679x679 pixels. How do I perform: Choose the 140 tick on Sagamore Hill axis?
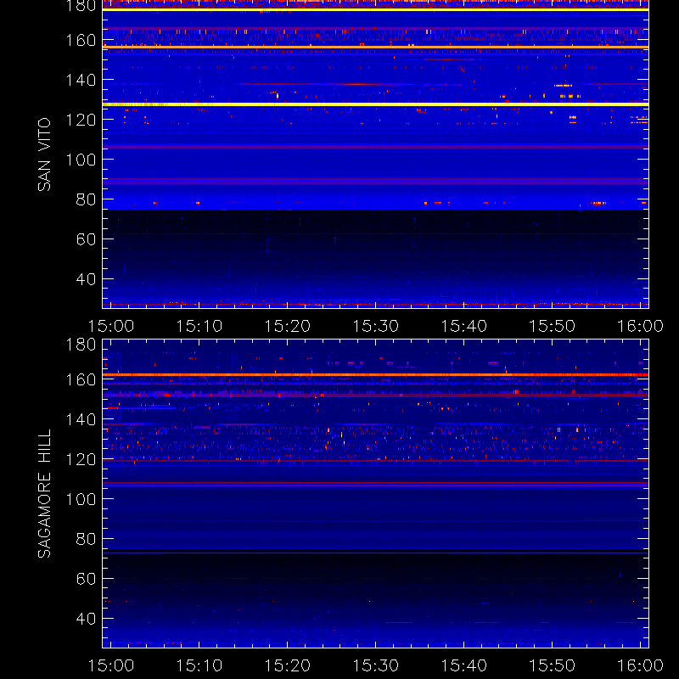pos(81,419)
